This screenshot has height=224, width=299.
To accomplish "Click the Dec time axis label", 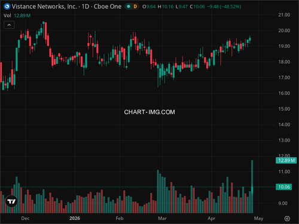I will [25, 219].
